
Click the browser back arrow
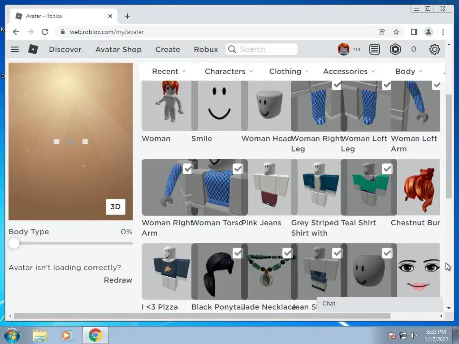tap(16, 32)
